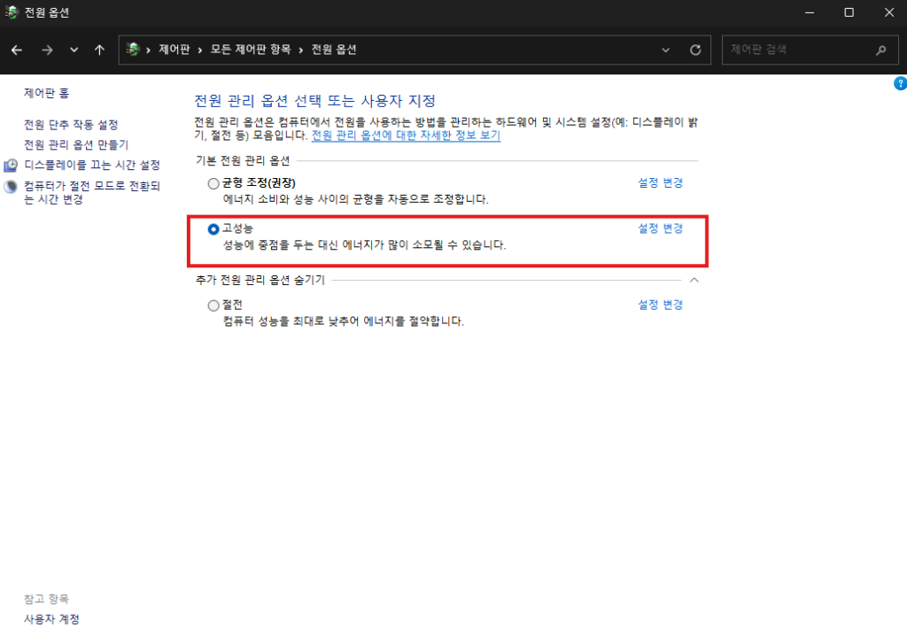
Task: Open the address bar dropdown arrow
Action: pos(666,50)
